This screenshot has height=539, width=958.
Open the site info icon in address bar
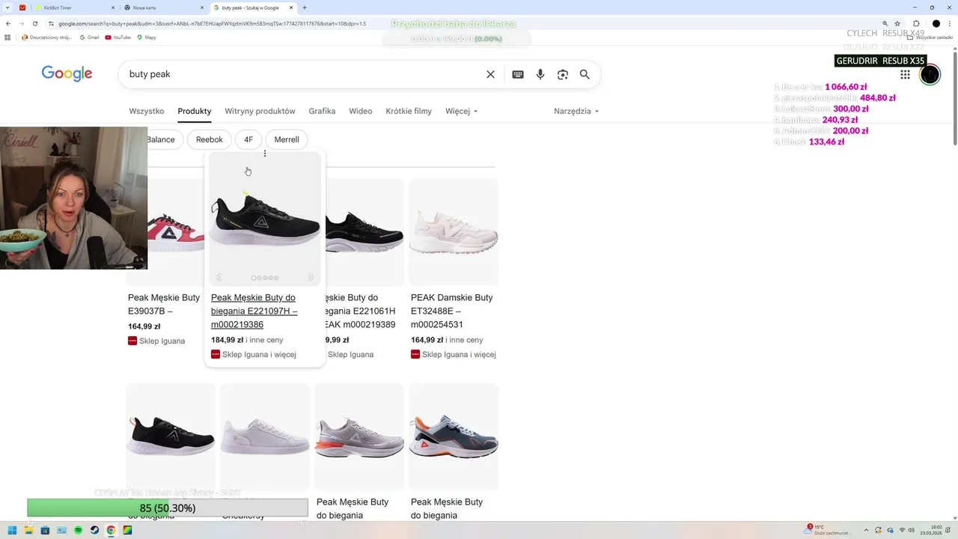(x=51, y=23)
